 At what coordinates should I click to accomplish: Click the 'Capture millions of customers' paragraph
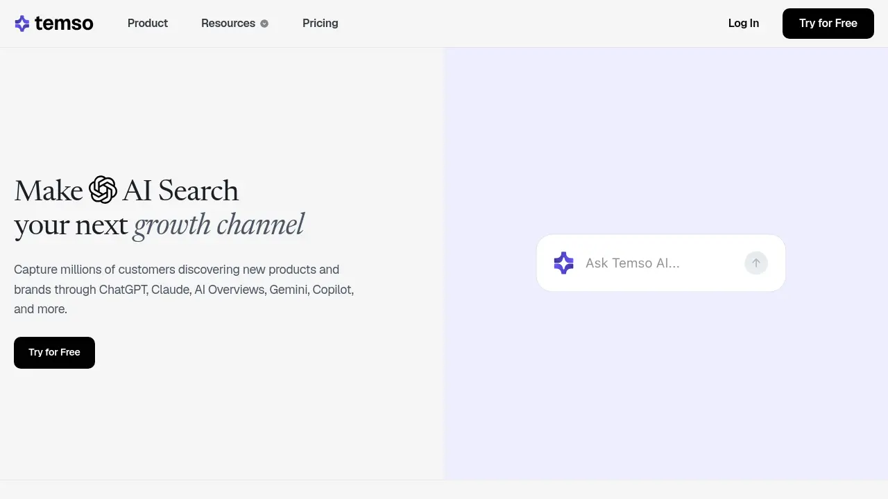(x=184, y=289)
